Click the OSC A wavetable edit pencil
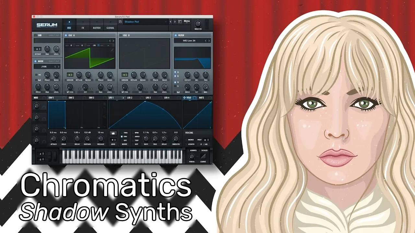Viewport: 415px width, 233px height. [x=113, y=50]
